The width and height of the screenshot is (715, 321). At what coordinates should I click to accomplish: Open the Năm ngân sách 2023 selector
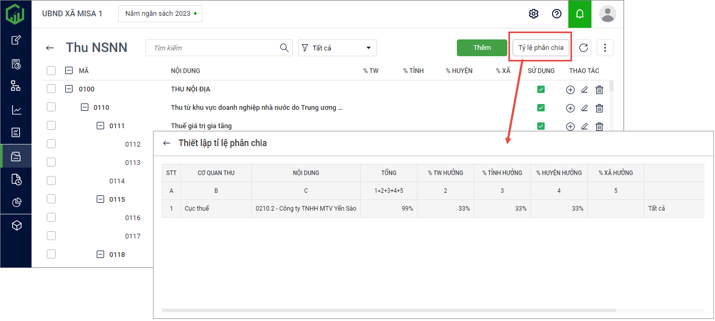click(x=160, y=14)
